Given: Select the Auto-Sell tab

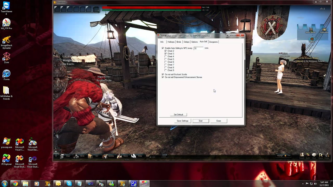Looking at the screenshot, I should pyautogui.click(x=203, y=42).
